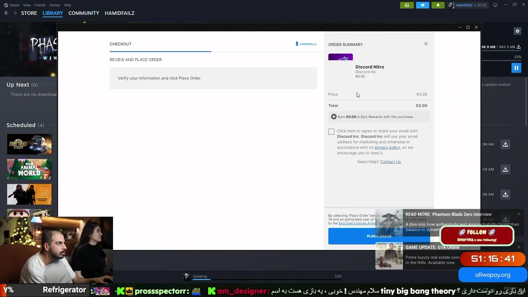This screenshot has width=528, height=297.
Task: Close the Order Summary panel
Action: (426, 44)
